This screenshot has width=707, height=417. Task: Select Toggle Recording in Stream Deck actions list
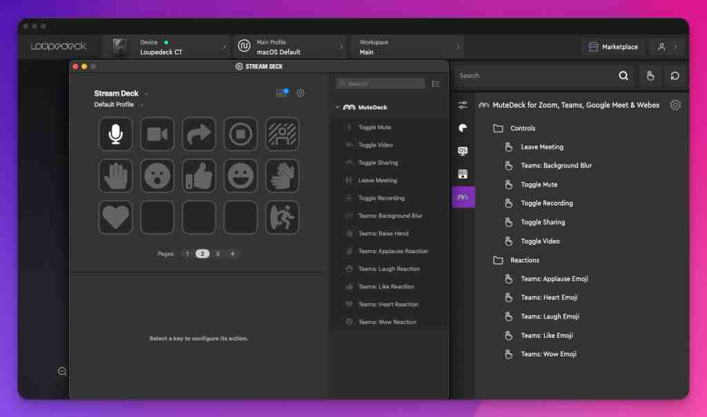coord(381,198)
